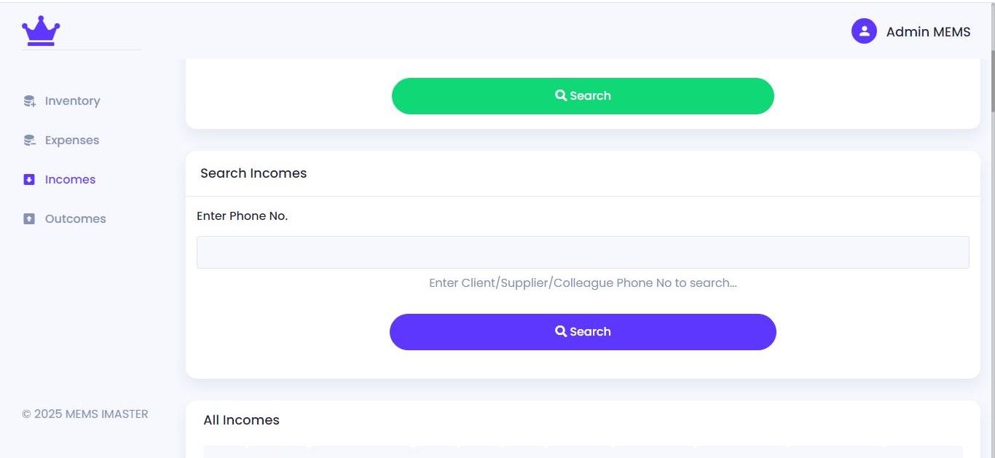
Task: Navigate to the Outcomes menu text label
Action: pos(75,219)
